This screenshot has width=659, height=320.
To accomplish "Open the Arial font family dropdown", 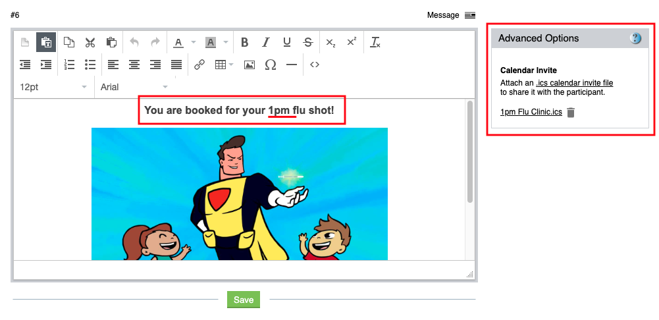I will coord(134,87).
